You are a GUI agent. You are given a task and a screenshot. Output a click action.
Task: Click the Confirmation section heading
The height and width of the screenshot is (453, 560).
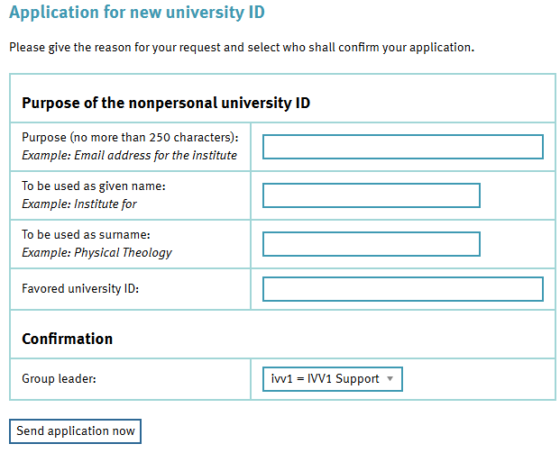click(68, 340)
